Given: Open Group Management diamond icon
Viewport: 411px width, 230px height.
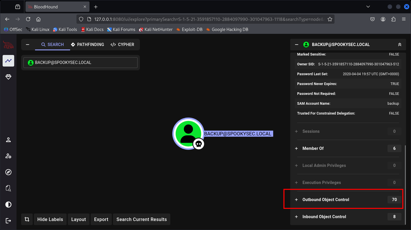Looking at the screenshot, I should point(8,77).
